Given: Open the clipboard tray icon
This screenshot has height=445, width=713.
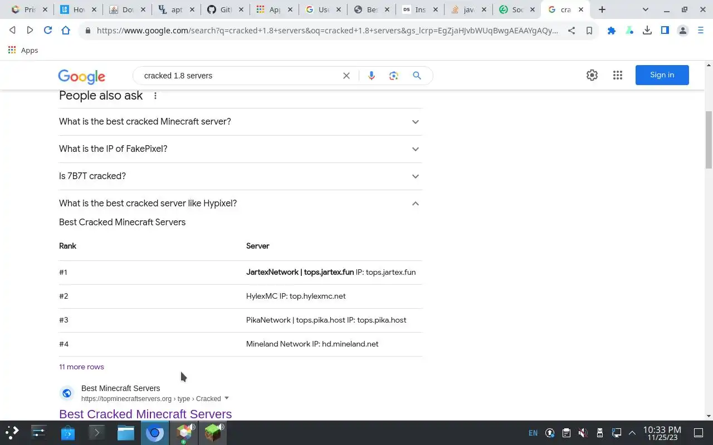Looking at the screenshot, I should pyautogui.click(x=567, y=433).
